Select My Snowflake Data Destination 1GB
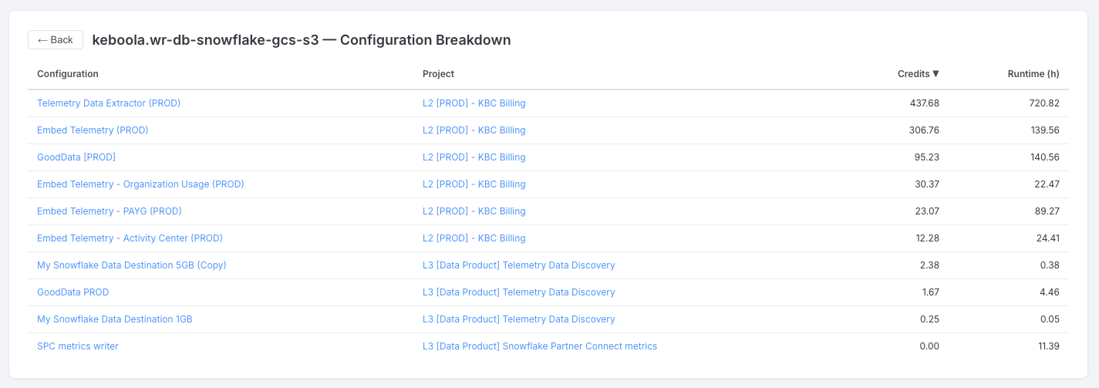The height and width of the screenshot is (388, 1099). click(115, 319)
